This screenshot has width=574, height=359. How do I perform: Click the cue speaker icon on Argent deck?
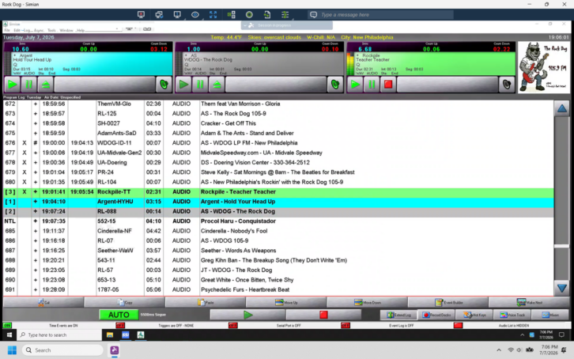click(164, 85)
